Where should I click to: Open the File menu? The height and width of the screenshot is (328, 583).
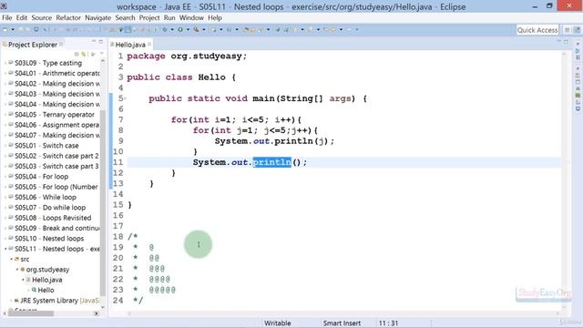(6, 17)
